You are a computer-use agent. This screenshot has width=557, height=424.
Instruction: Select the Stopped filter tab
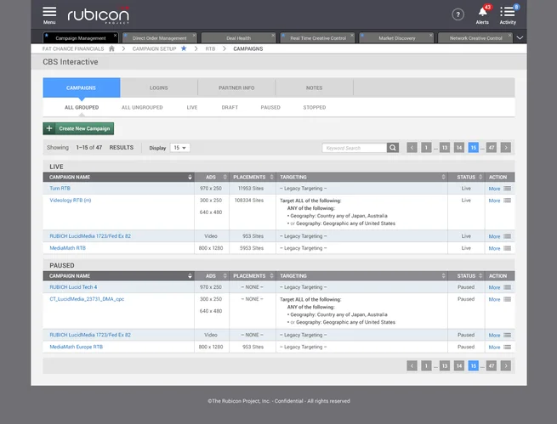[315, 107]
